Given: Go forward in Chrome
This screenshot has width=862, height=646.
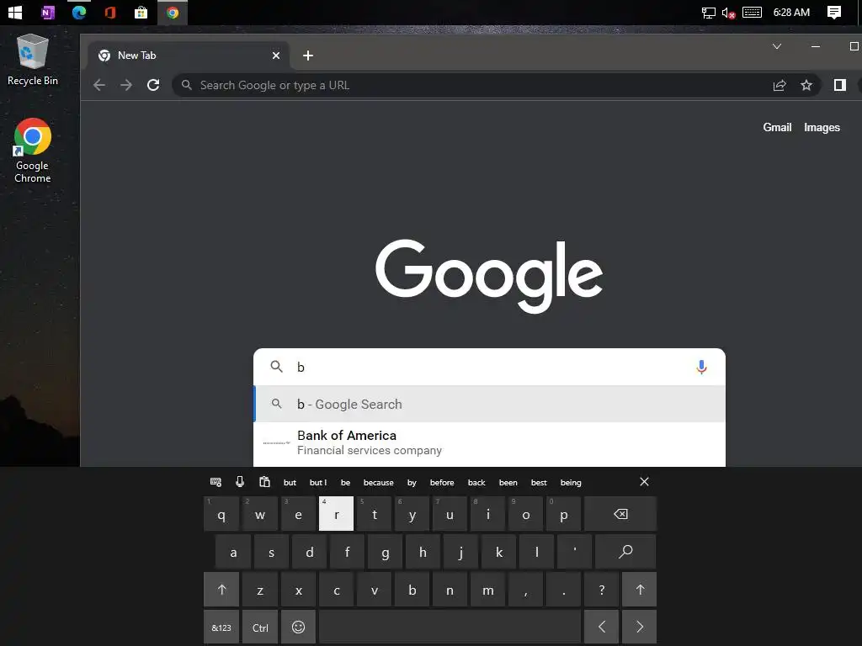Looking at the screenshot, I should click(x=126, y=85).
